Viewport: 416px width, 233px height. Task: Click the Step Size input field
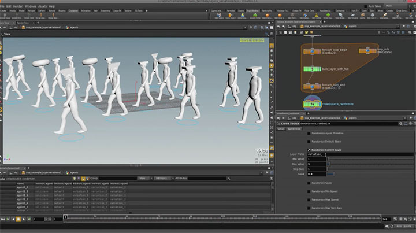(x=316, y=169)
